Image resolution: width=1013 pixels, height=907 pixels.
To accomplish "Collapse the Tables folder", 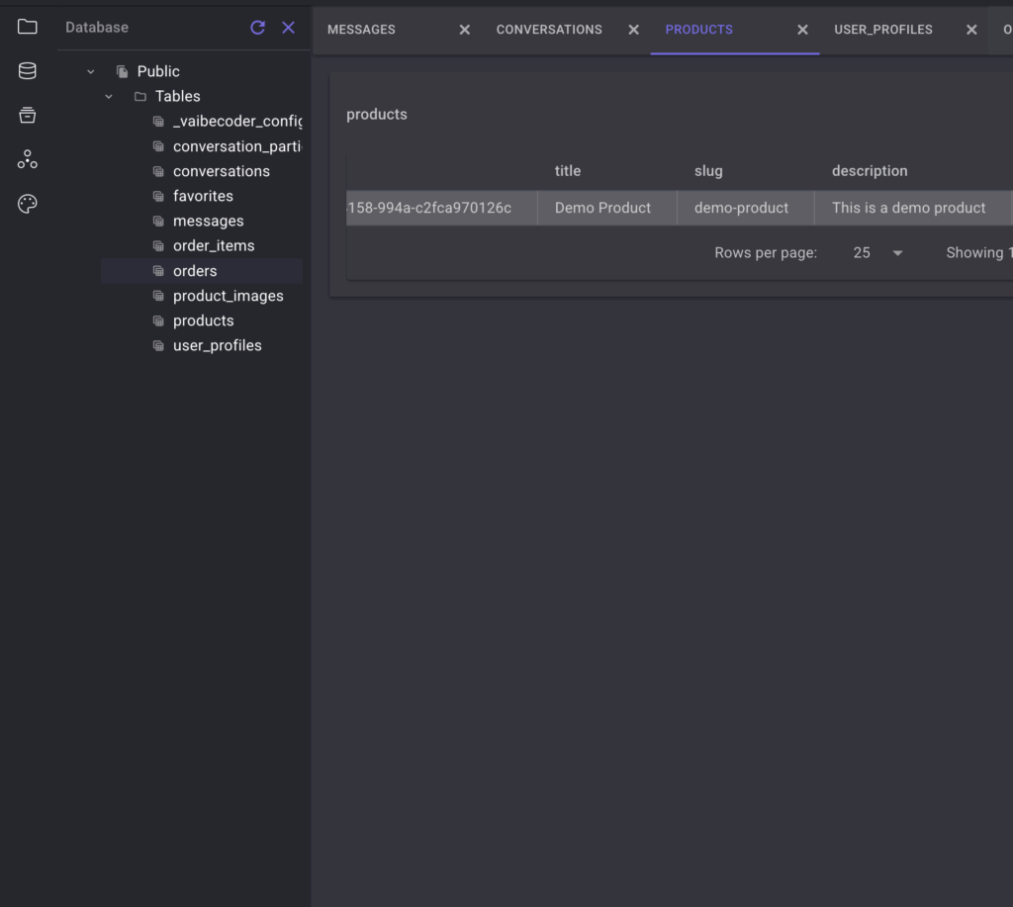I will (109, 96).
